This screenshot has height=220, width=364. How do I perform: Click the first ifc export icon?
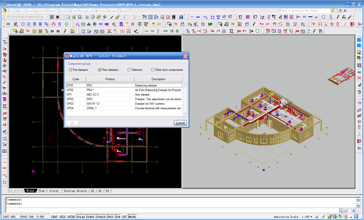(203, 24)
